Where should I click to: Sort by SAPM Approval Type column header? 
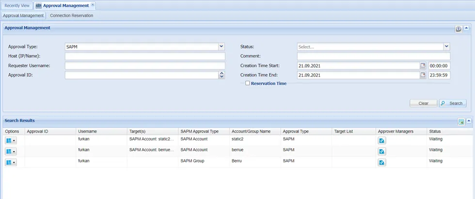[204, 132]
